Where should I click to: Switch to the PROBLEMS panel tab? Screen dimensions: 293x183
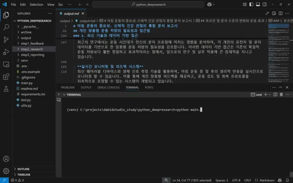coord(68,87)
